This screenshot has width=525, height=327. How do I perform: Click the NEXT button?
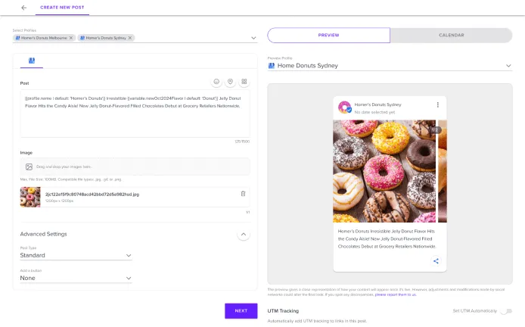click(241, 311)
